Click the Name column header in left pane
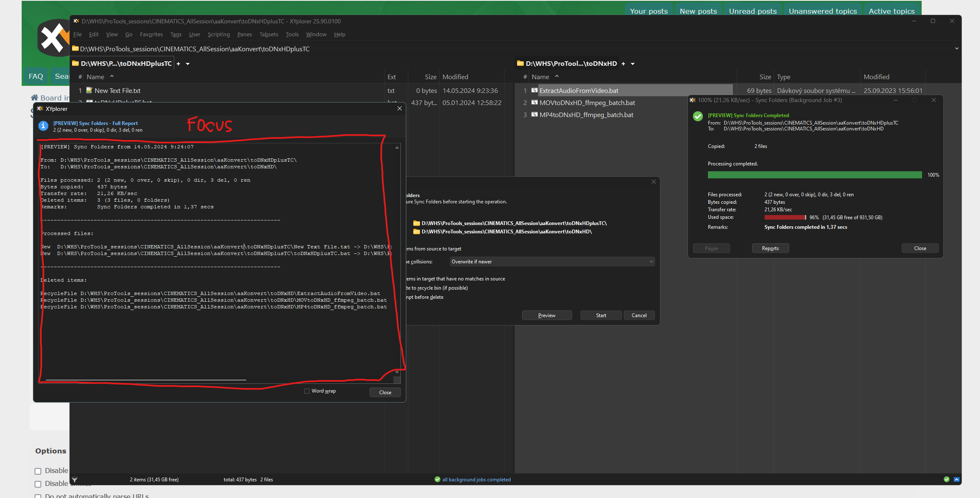The height and width of the screenshot is (498, 980). click(95, 77)
